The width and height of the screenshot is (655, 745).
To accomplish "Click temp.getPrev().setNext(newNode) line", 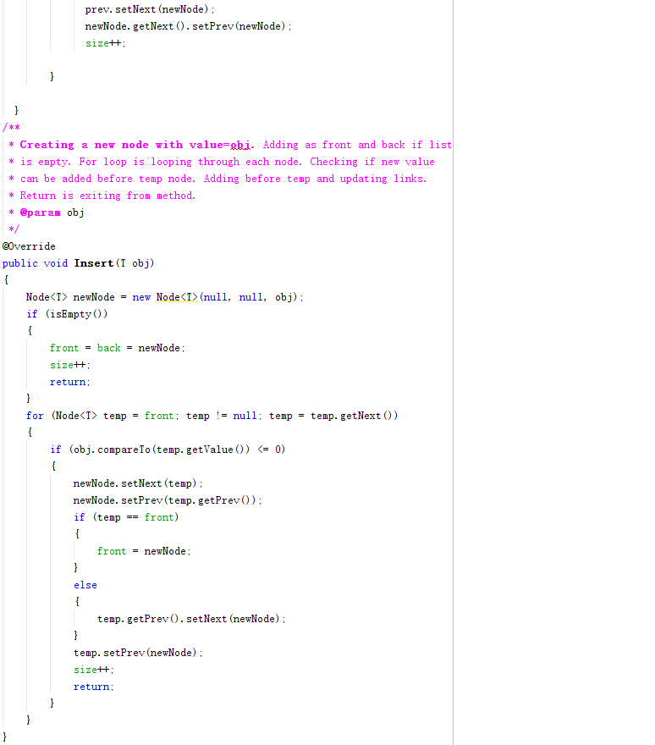I will tap(191, 619).
